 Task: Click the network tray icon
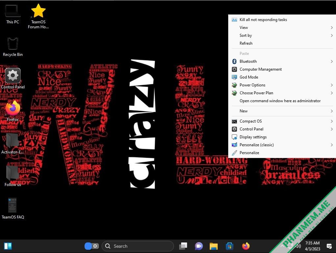click(x=290, y=246)
